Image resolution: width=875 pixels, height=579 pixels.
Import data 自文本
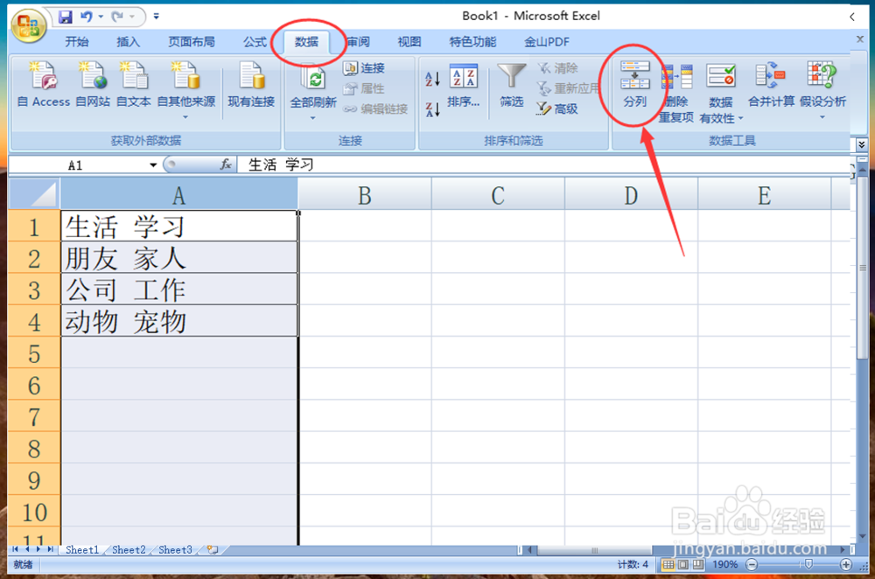point(133,85)
